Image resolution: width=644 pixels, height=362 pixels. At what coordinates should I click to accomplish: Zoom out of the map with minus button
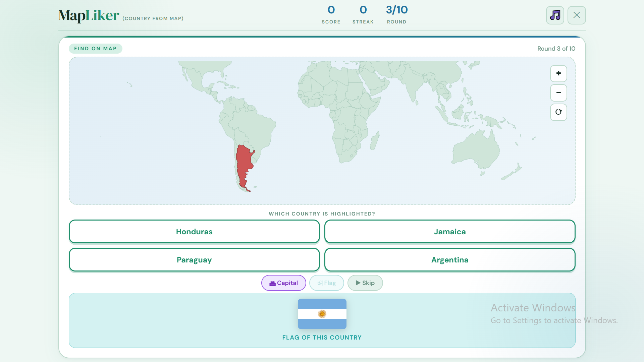coord(558,93)
